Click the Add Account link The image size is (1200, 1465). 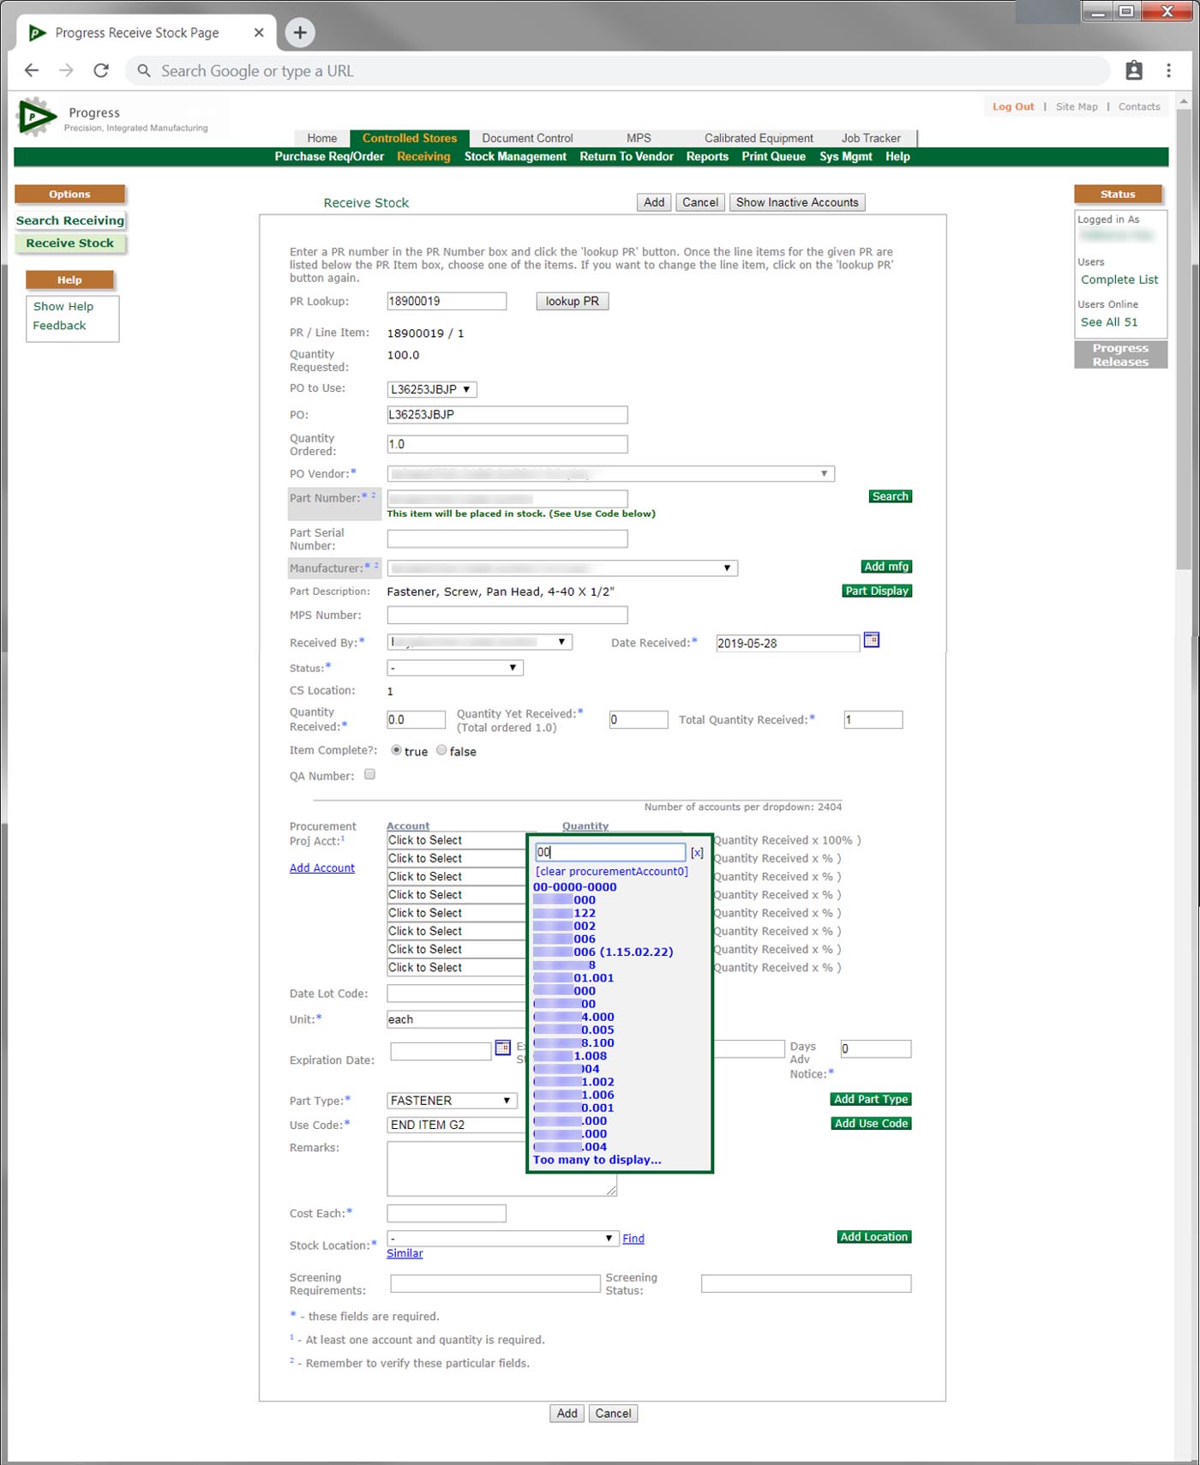coord(321,868)
